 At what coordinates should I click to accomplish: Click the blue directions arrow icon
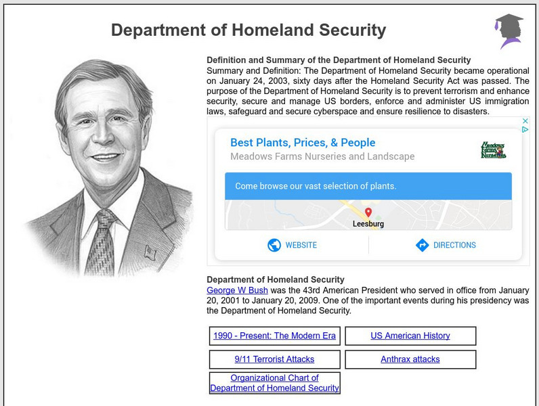tap(423, 245)
